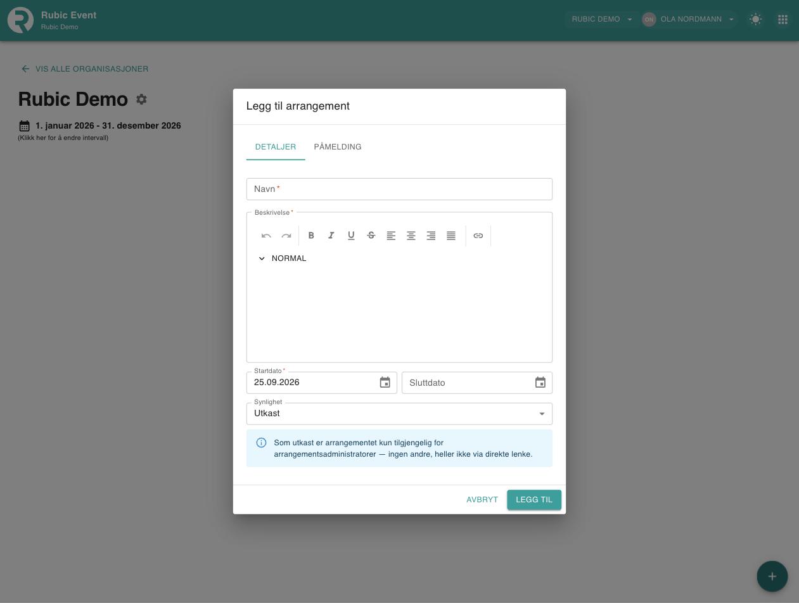Left-align the description text
The width and height of the screenshot is (799, 603).
tap(392, 236)
